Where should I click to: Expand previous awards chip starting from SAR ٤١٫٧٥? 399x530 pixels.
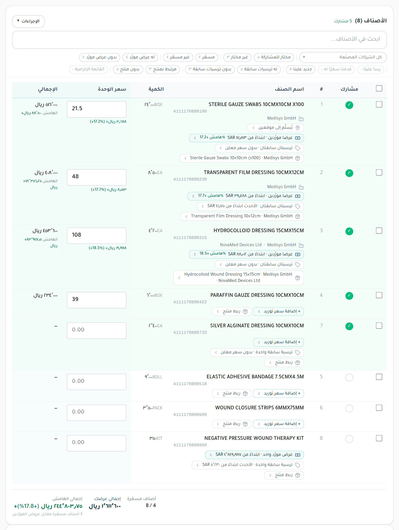point(250,206)
